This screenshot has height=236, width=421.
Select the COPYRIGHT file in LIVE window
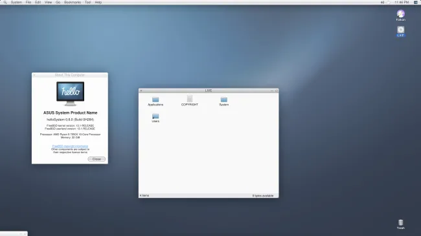click(x=190, y=101)
